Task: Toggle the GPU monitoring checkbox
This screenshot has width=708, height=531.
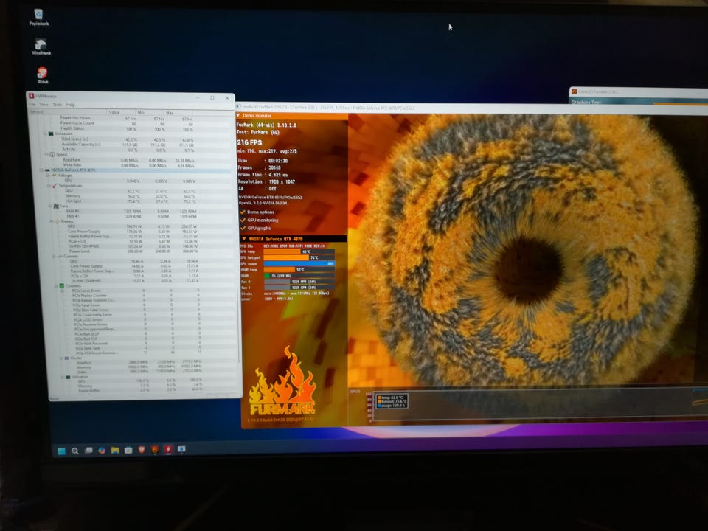Action: tap(243, 220)
